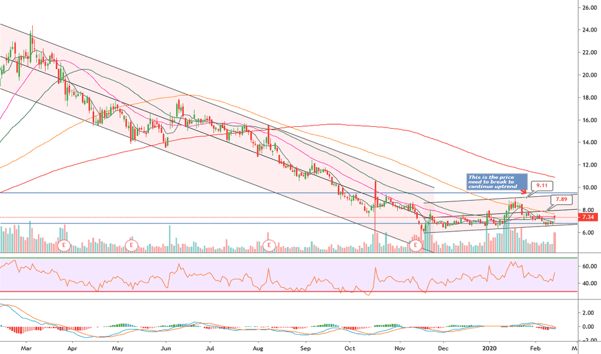Click the Sep label on the time axis
The width and height of the screenshot is (601, 354).
coord(305,348)
